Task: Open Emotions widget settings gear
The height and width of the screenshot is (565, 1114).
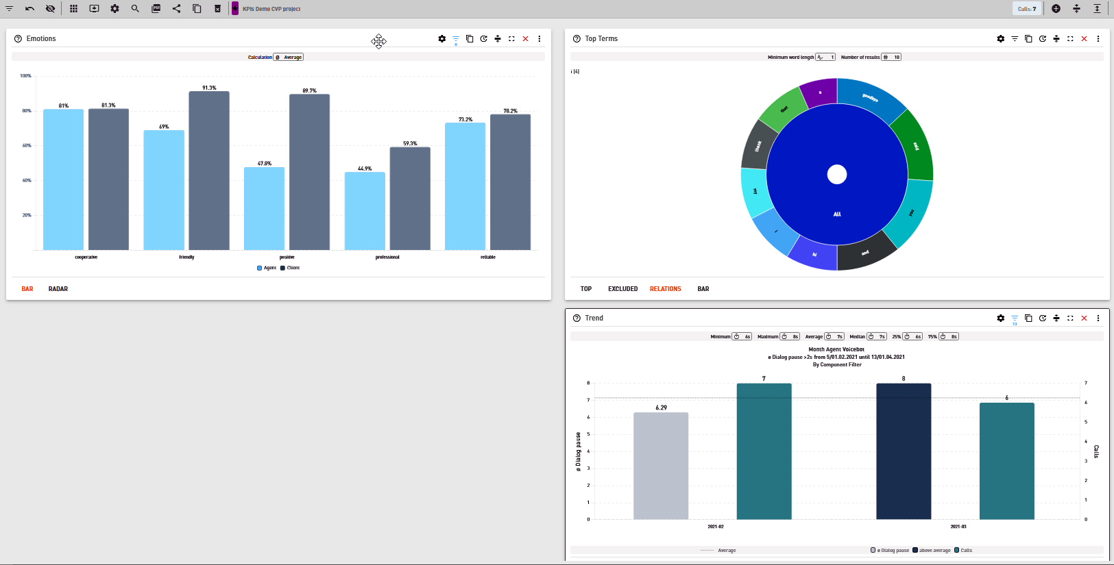Action: [441, 39]
